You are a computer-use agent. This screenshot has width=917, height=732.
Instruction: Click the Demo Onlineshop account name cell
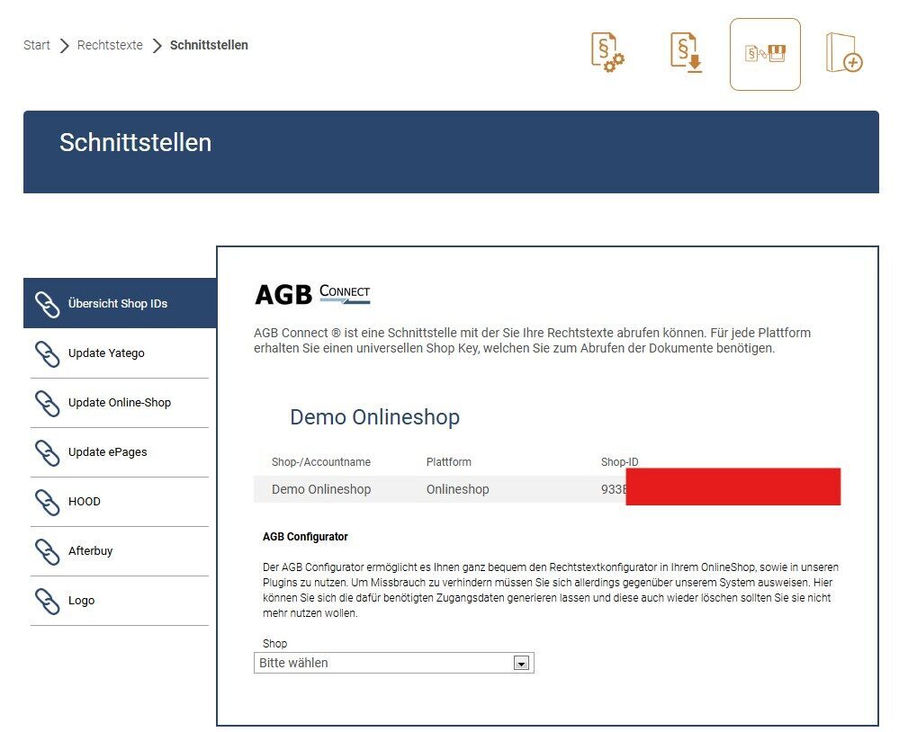point(321,489)
